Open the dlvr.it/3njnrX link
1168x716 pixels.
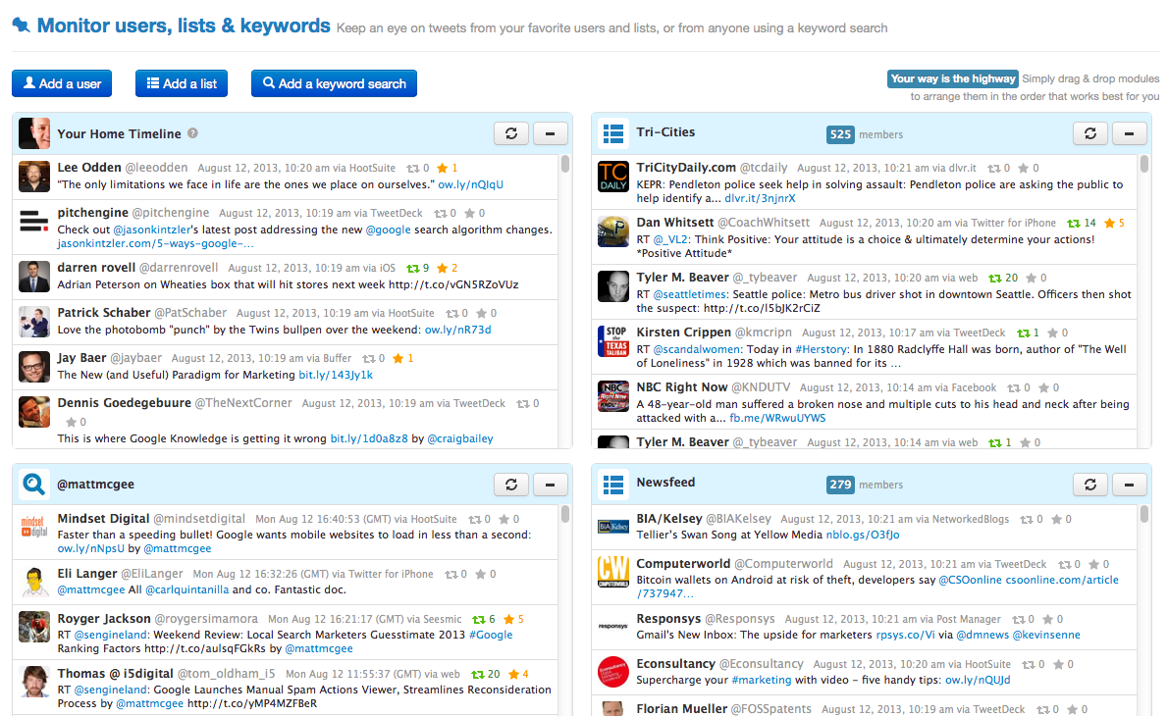760,199
